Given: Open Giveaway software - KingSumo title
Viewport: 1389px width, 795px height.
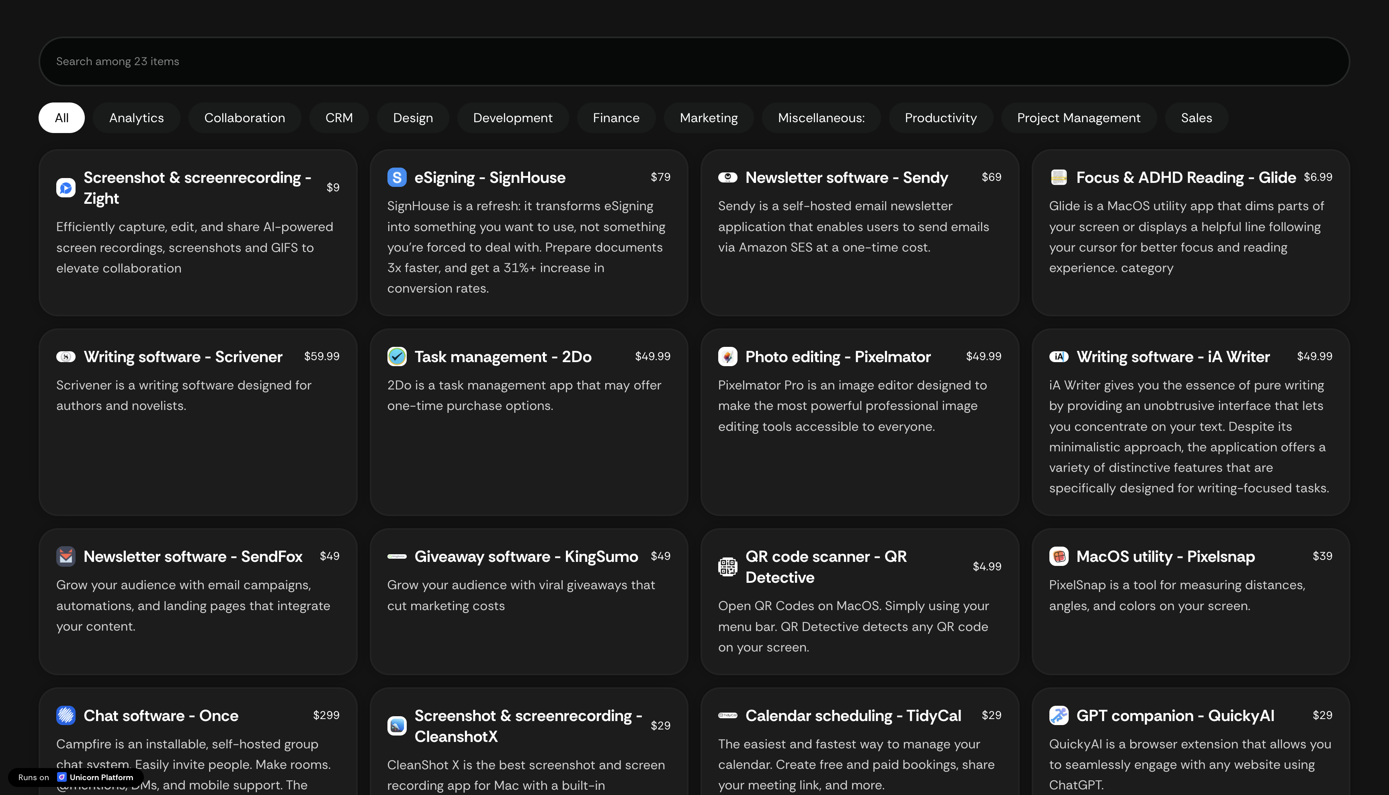Looking at the screenshot, I should pyautogui.click(x=527, y=556).
